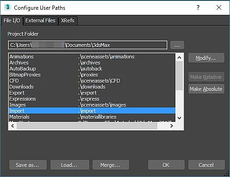Select the BitmapProxies path row
The width and height of the screenshot is (230, 177).
pos(92,75)
